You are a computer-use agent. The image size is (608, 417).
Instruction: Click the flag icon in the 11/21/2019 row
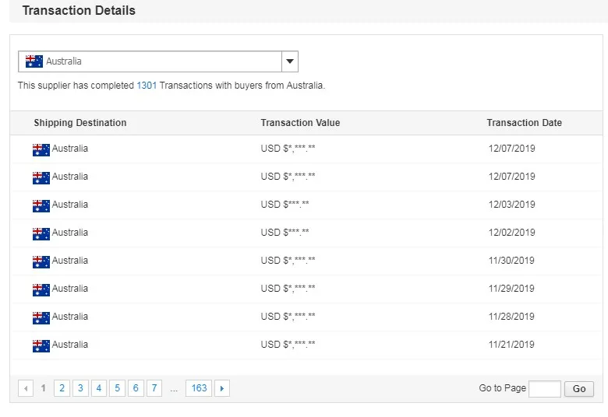[x=41, y=345]
